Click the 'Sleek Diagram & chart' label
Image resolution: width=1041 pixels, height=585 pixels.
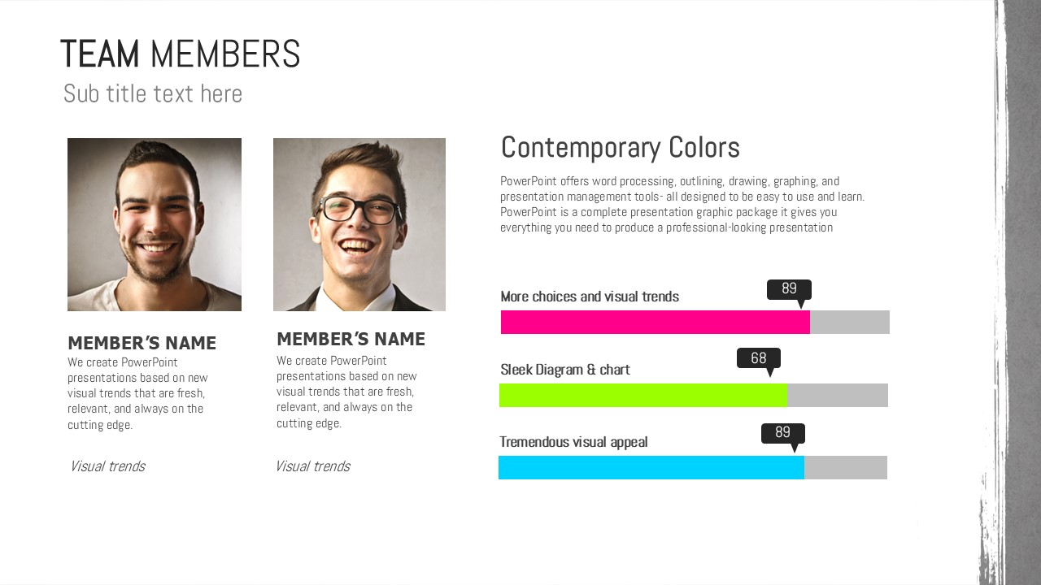[x=565, y=370]
